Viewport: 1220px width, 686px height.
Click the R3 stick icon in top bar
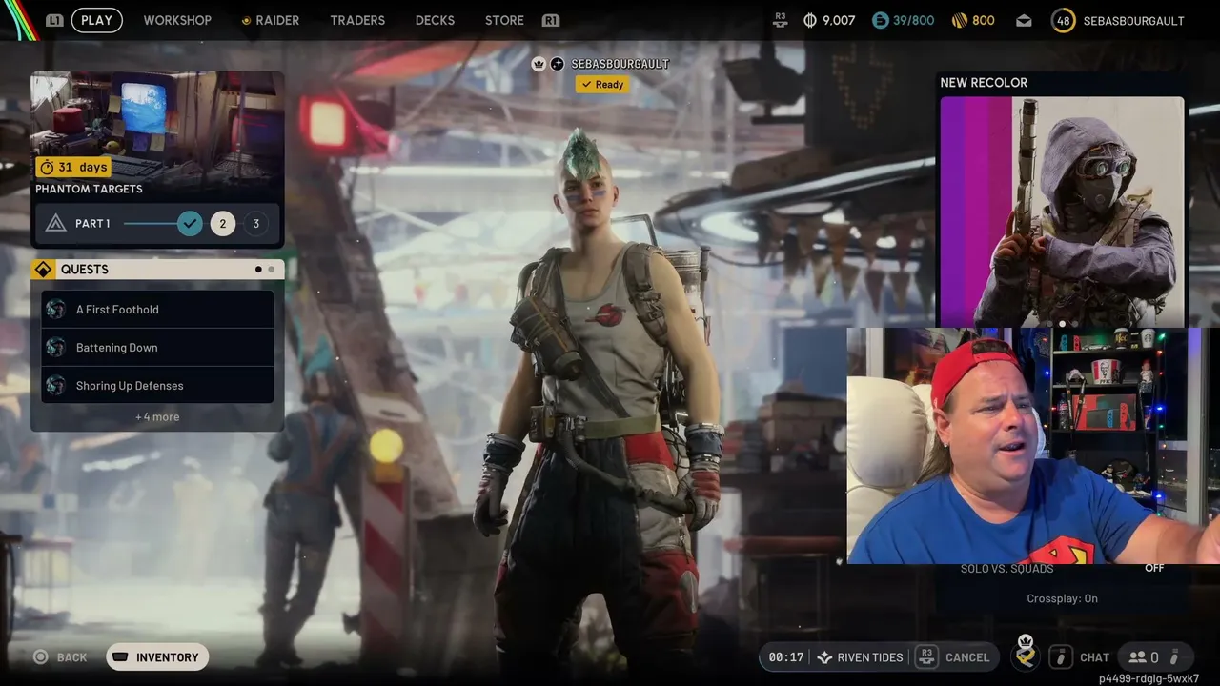(781, 19)
